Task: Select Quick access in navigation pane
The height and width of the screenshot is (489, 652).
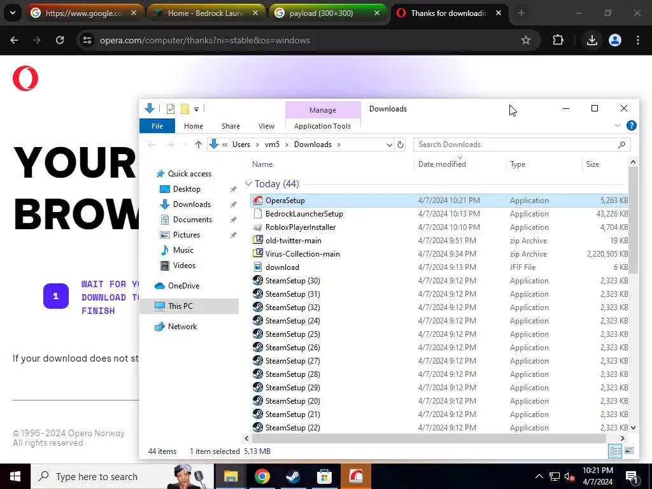Action: click(x=189, y=174)
